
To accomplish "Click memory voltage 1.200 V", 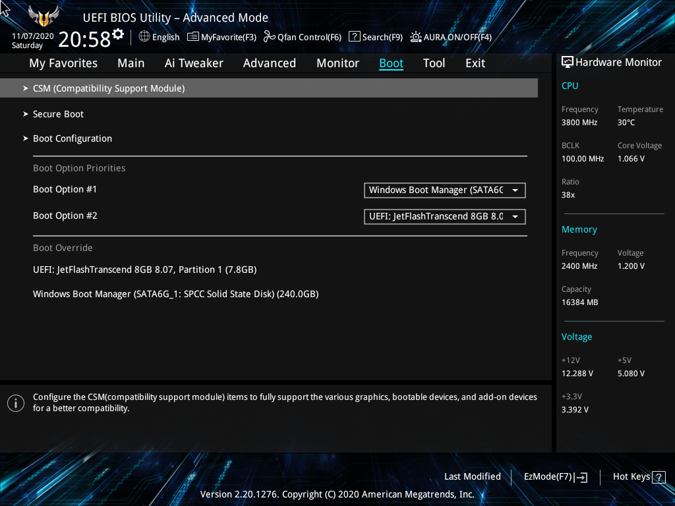I will click(x=631, y=266).
